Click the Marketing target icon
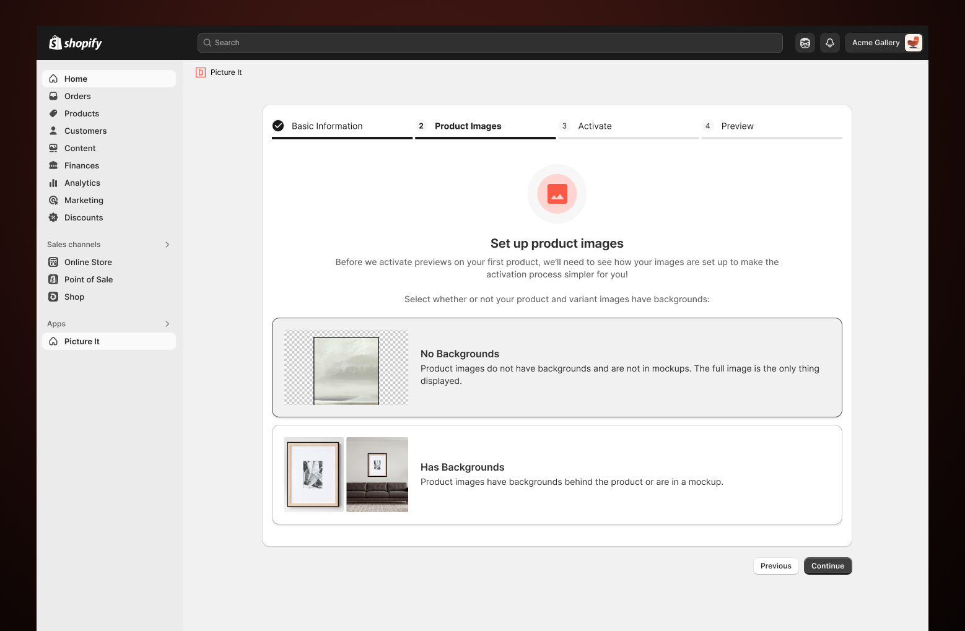965x631 pixels. pyautogui.click(x=53, y=200)
